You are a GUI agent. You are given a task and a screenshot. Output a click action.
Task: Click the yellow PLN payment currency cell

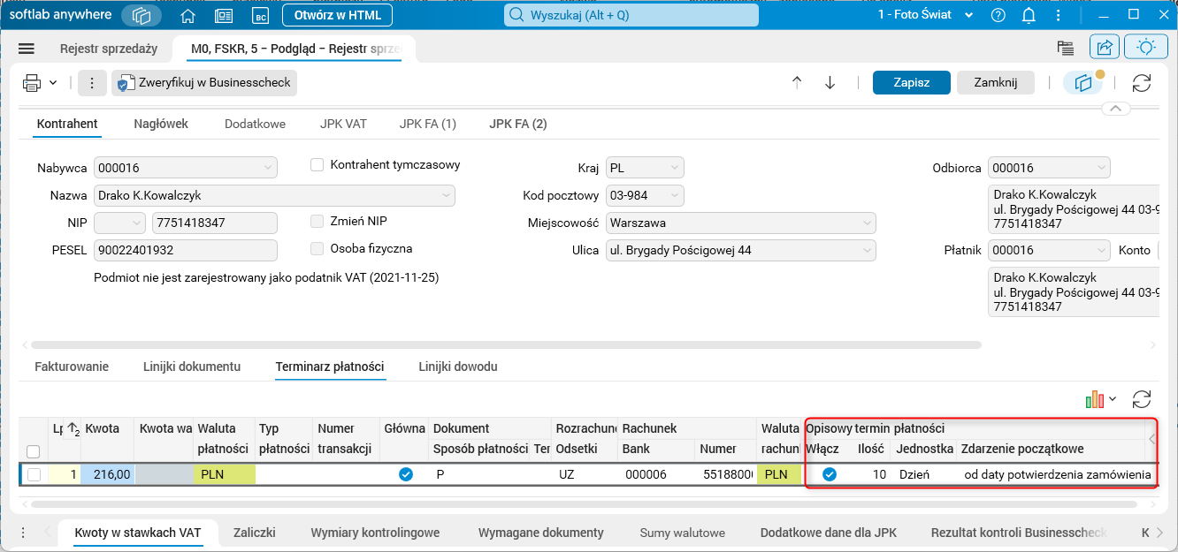point(225,474)
